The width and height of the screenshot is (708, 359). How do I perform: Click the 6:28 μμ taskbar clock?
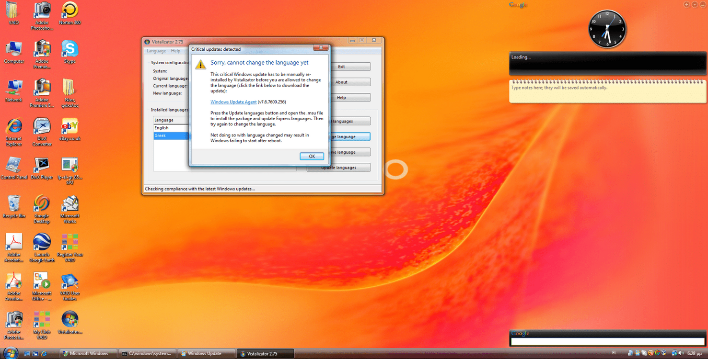tap(695, 354)
